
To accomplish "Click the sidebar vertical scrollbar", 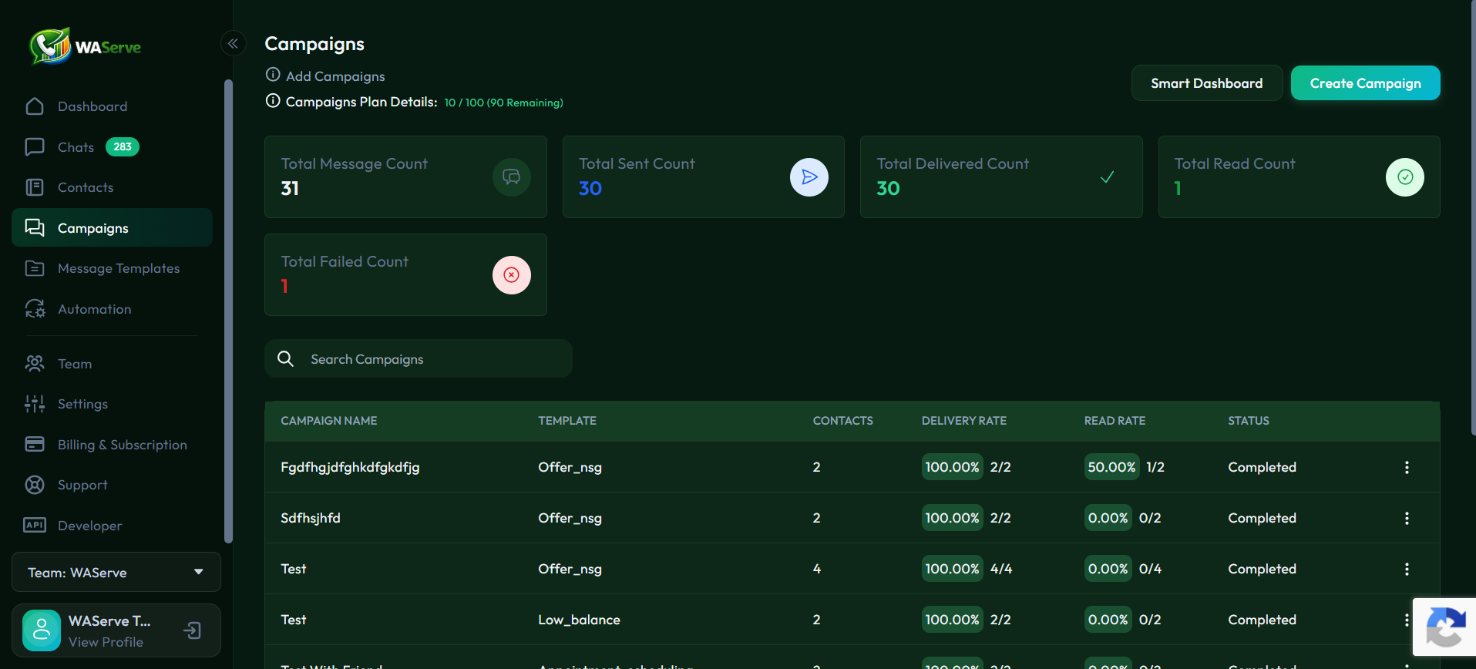I will point(228,311).
